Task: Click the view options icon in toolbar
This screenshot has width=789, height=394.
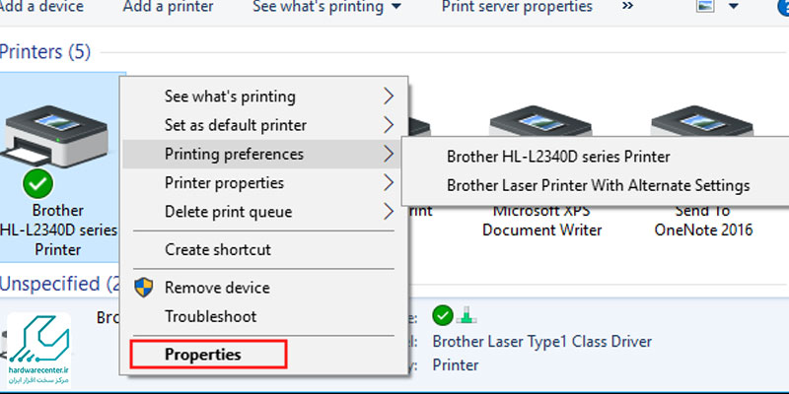Action: [703, 7]
